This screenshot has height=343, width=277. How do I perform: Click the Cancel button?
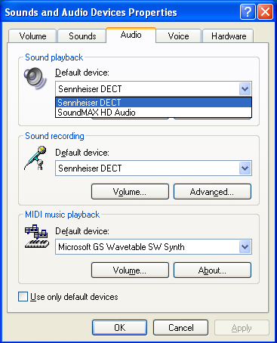tap(181, 328)
